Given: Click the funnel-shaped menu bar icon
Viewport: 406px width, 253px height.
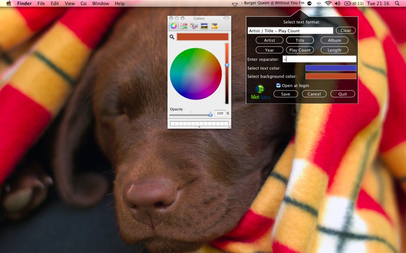Looking at the screenshot, I should (x=234, y=5).
